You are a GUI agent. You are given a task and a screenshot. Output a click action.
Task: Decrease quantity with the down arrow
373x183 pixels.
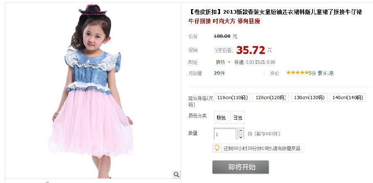241,137
